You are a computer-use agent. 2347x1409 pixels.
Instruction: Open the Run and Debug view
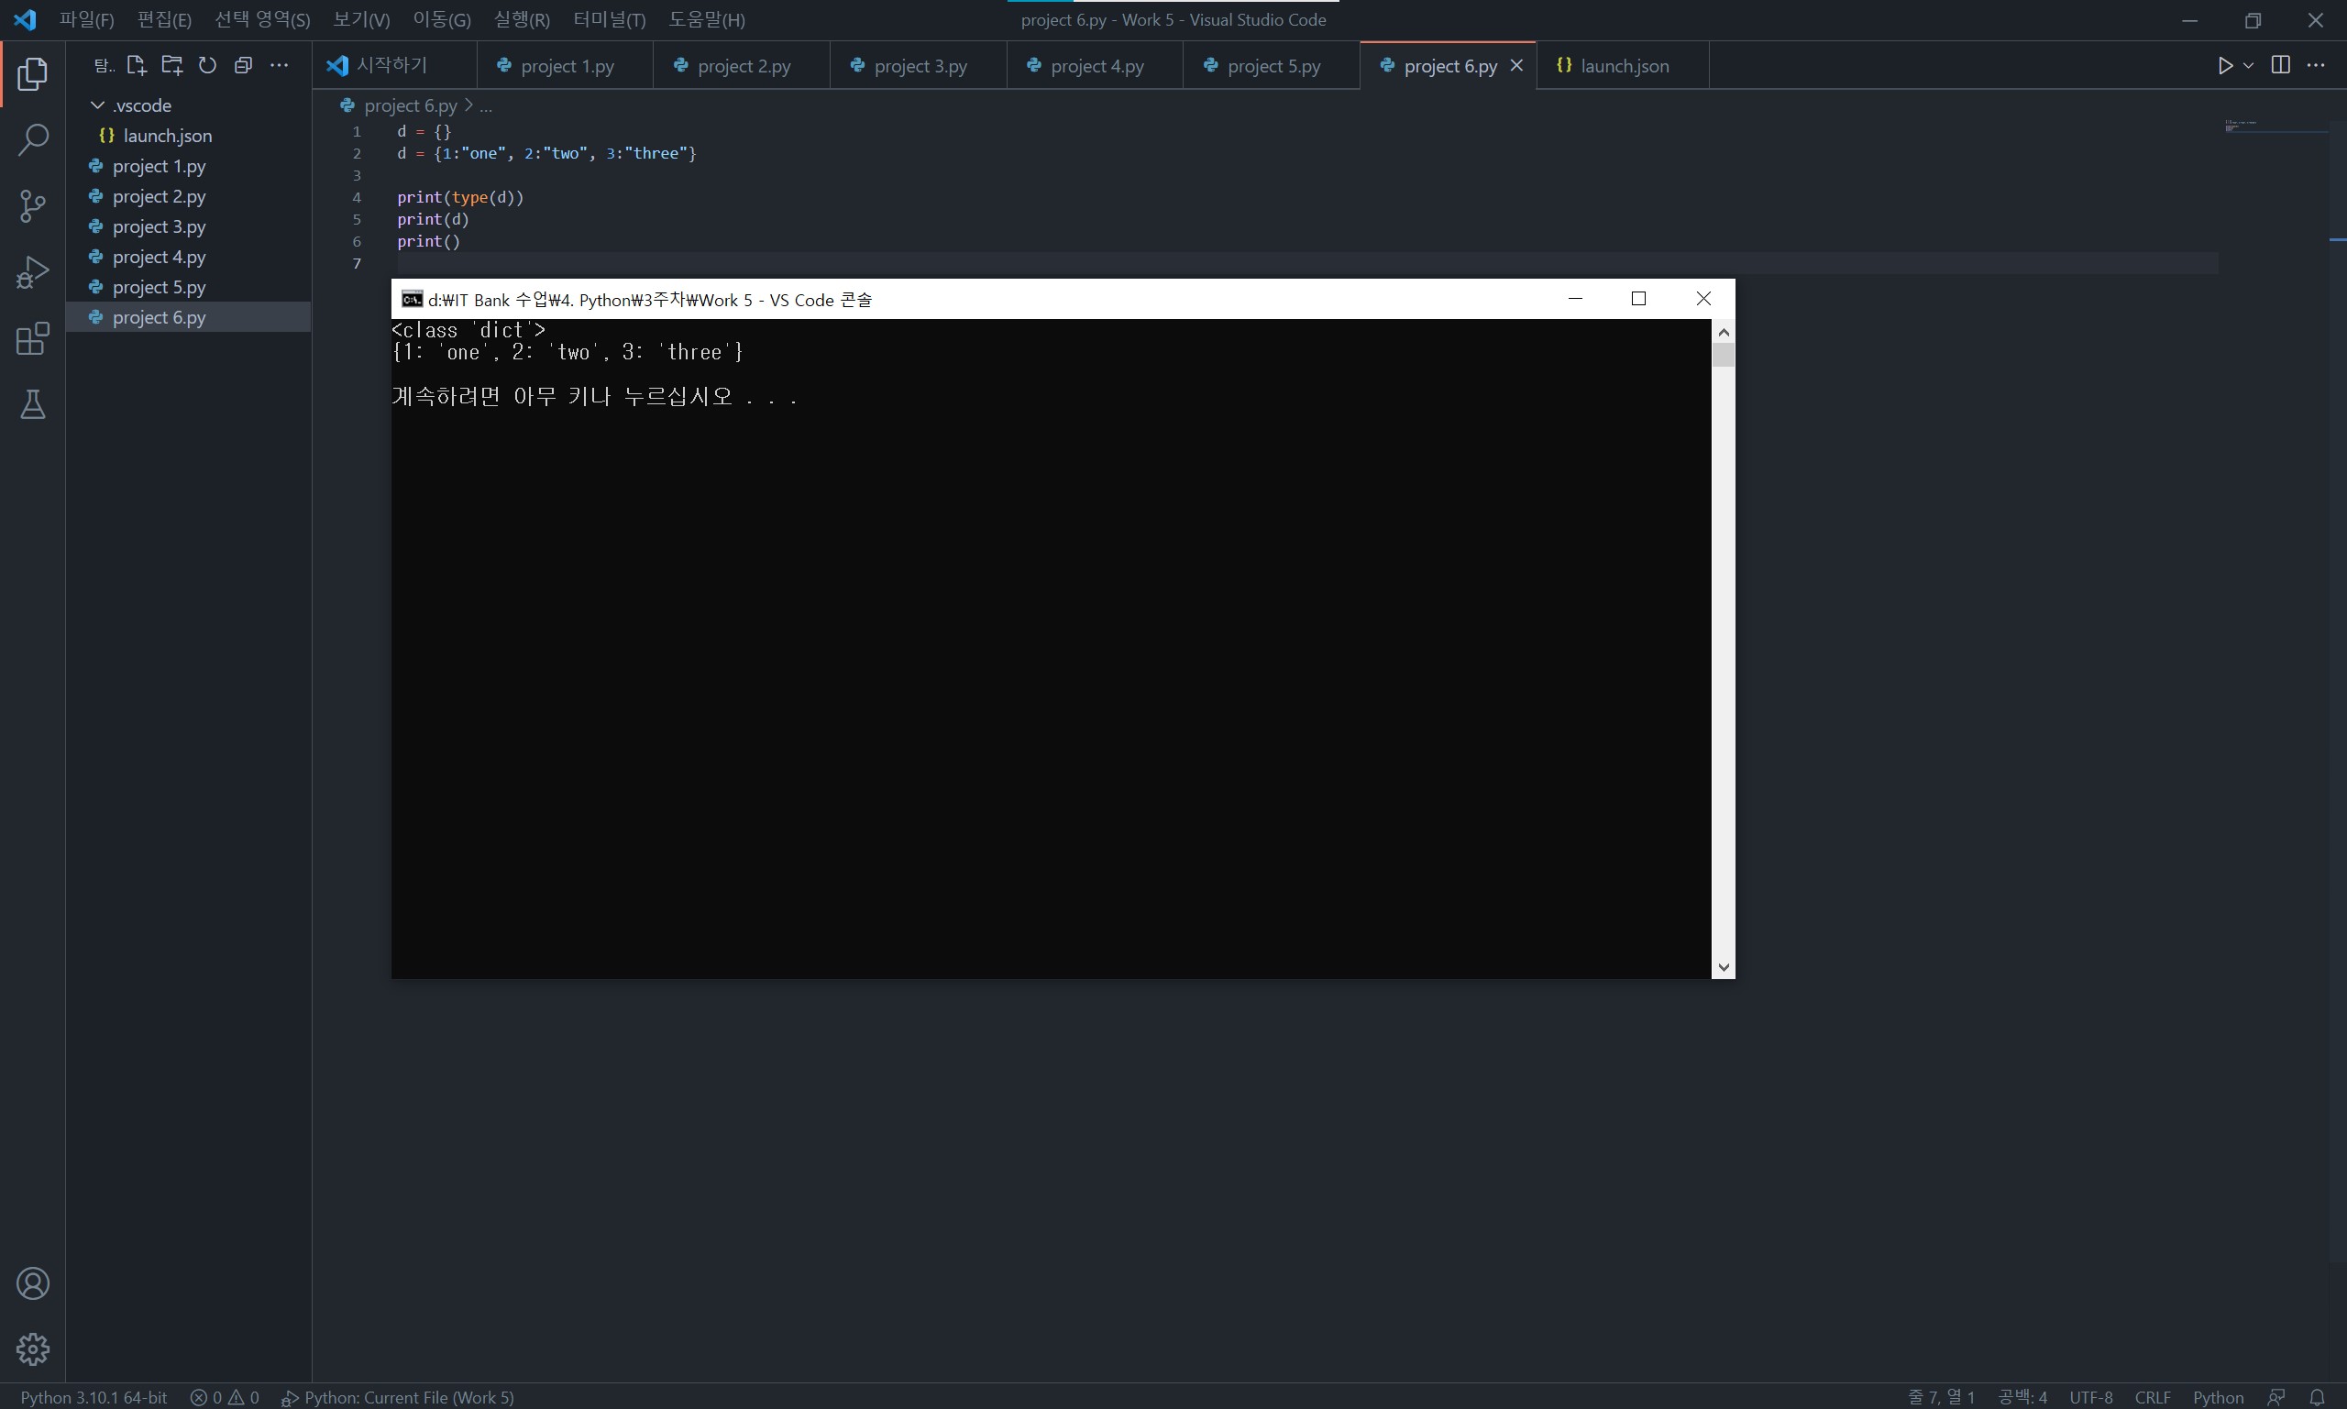[x=33, y=272]
